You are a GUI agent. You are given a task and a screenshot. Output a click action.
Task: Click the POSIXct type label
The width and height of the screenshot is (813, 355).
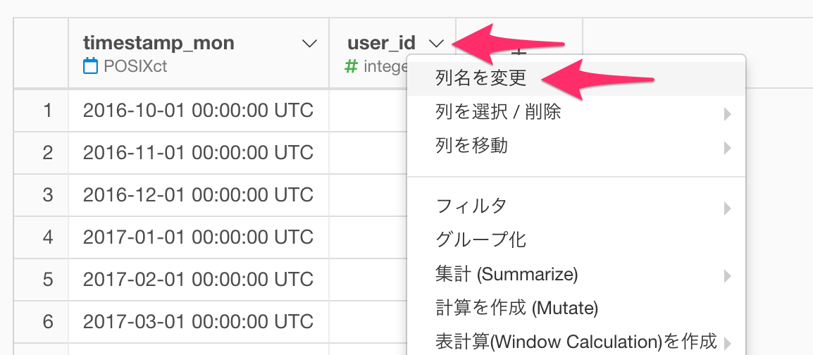(135, 66)
